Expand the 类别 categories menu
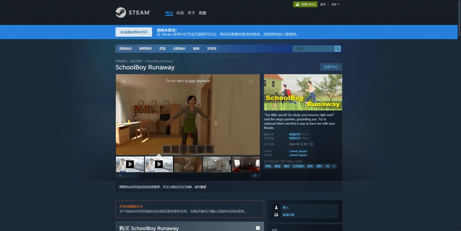The height and width of the screenshot is (231, 461). click(162, 48)
